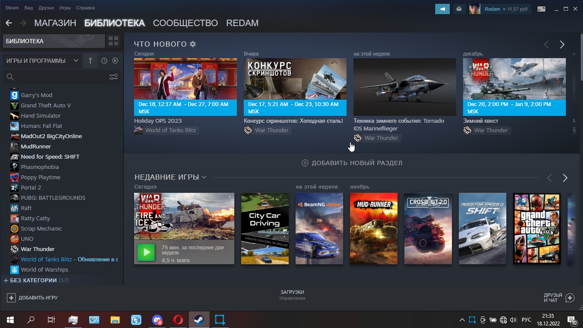The height and width of the screenshot is (328, 583).
Task: Toggle the ready-to-play filter icon
Action: point(115,61)
